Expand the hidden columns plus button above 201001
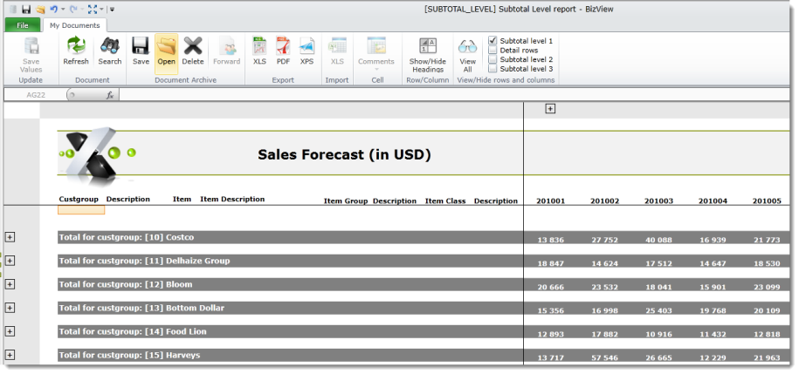This screenshot has width=799, height=374. (550, 108)
